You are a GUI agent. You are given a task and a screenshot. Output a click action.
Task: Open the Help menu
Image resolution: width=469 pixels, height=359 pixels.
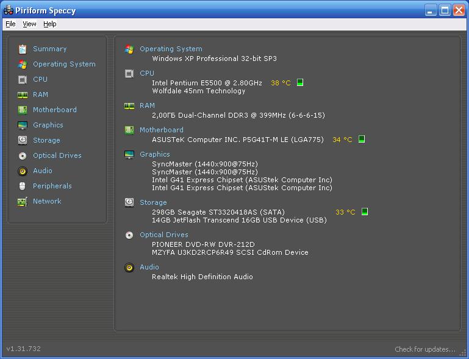[50, 24]
